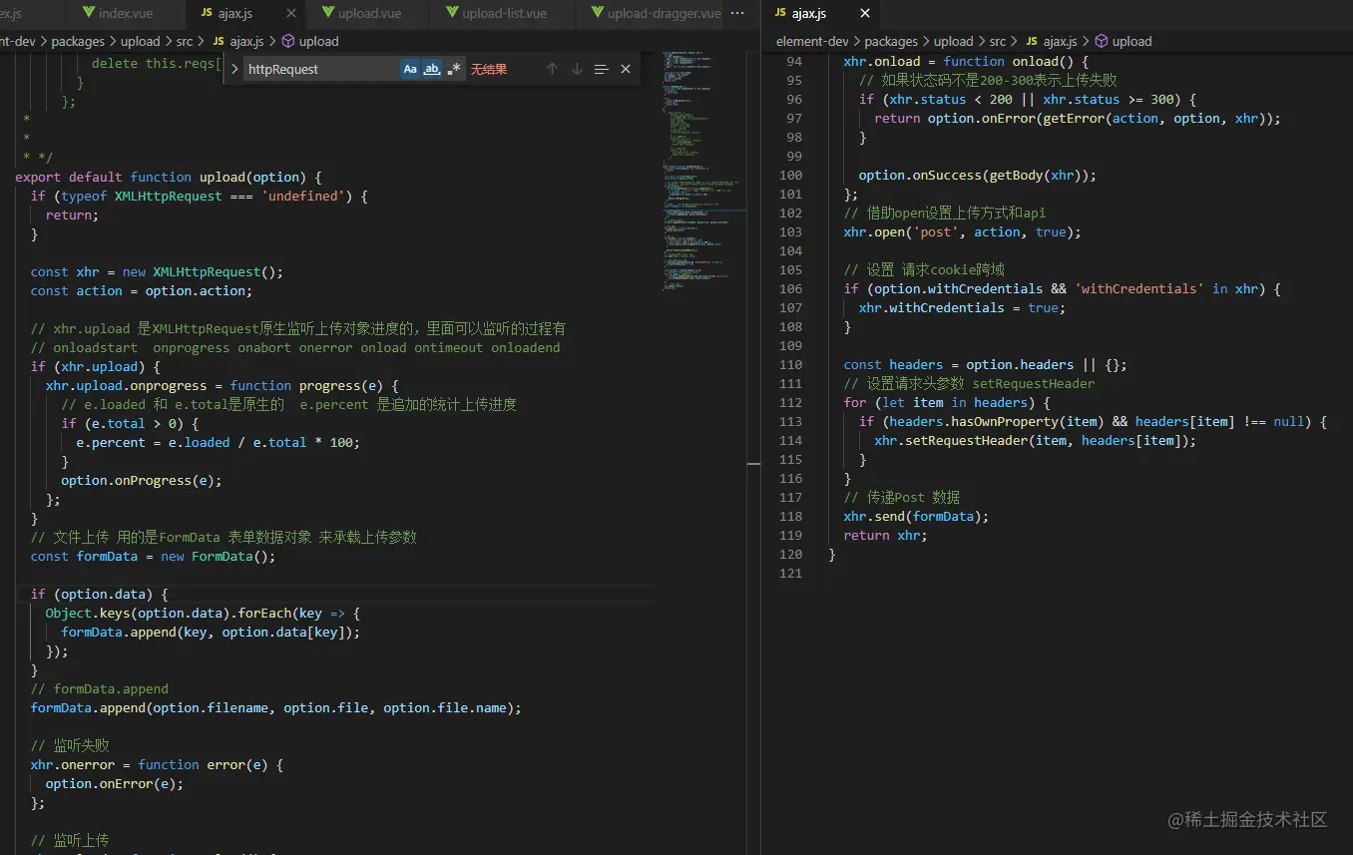Go to the previous match in the find widget
1353x855 pixels.
pos(552,69)
